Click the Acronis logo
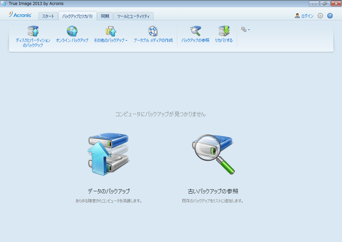This screenshot has width=342, height=242. pos(20,15)
